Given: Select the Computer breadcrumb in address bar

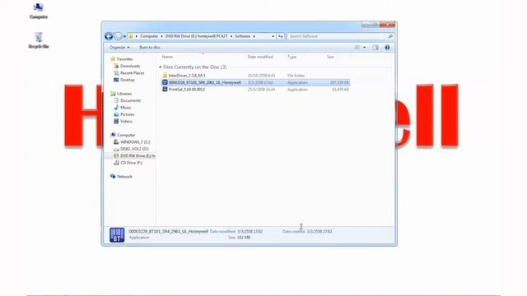Looking at the screenshot, I should coord(149,36).
